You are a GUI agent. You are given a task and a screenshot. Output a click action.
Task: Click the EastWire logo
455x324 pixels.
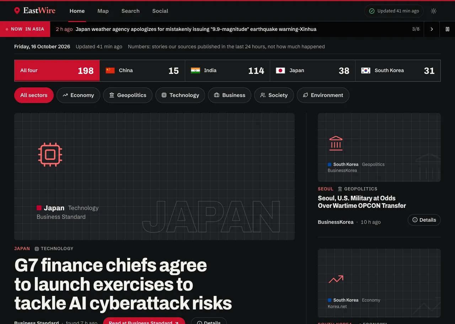(x=35, y=11)
